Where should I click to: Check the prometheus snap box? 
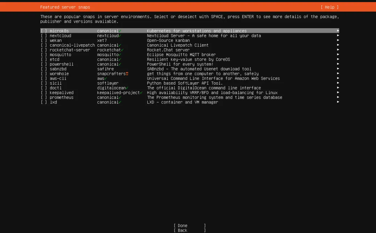(x=44, y=98)
